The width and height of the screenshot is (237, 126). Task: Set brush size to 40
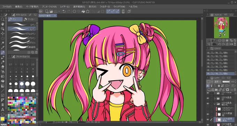(x=27, y=85)
